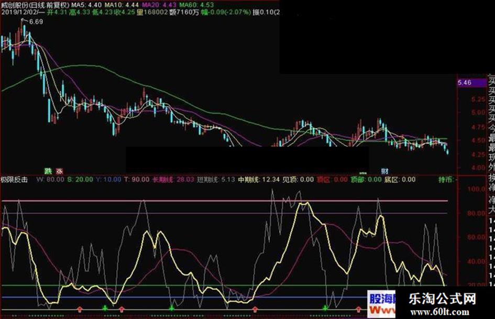Viewport: 495px width, 319px height.
Task: Click 5.25 on the price axis
Action: point(478,99)
